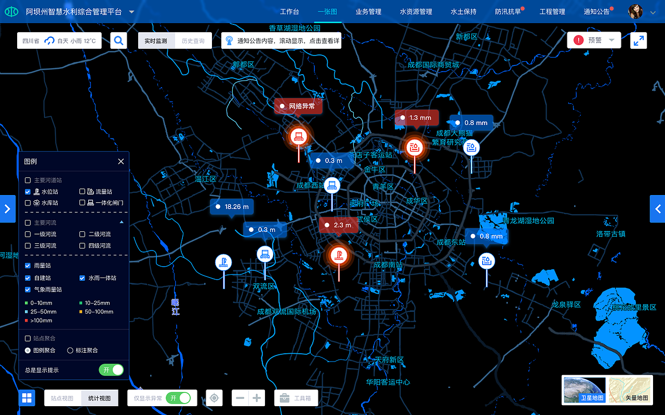Check the 一级河流 checkbox
Image resolution: width=665 pixels, height=415 pixels.
point(28,234)
